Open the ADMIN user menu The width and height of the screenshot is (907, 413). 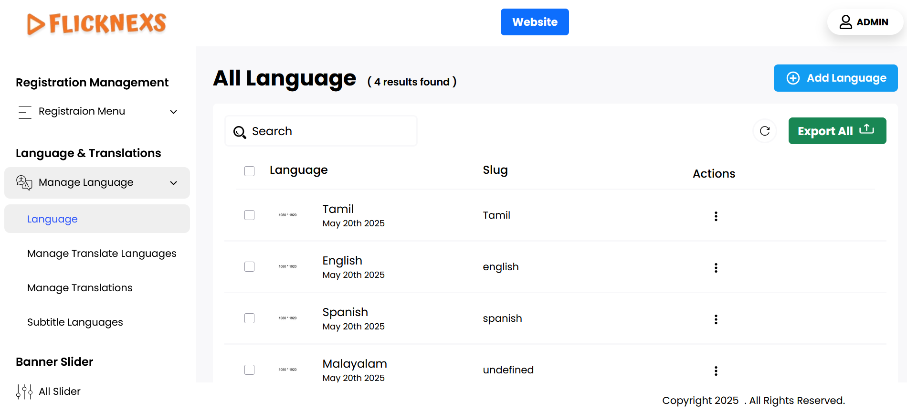(x=865, y=22)
